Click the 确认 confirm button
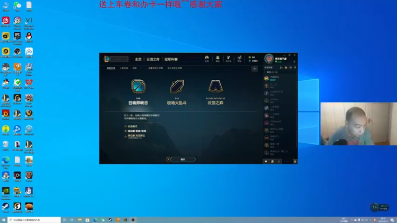397x223 pixels. tap(183, 159)
